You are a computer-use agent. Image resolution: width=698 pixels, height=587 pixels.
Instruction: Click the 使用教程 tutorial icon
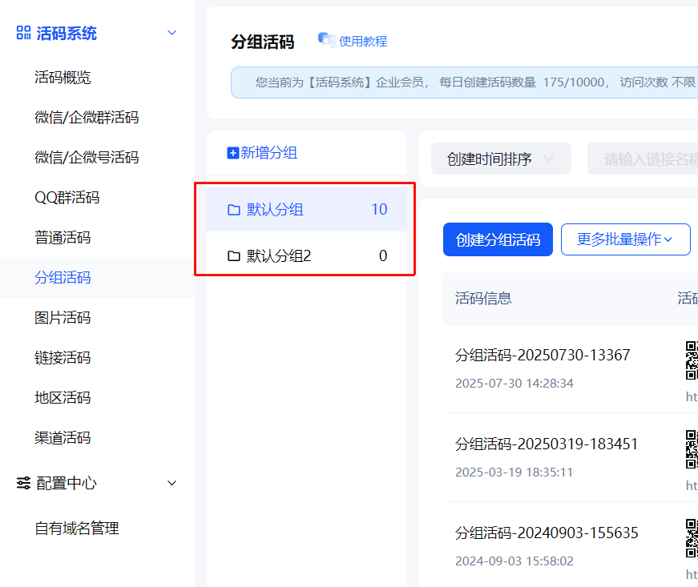click(x=326, y=40)
